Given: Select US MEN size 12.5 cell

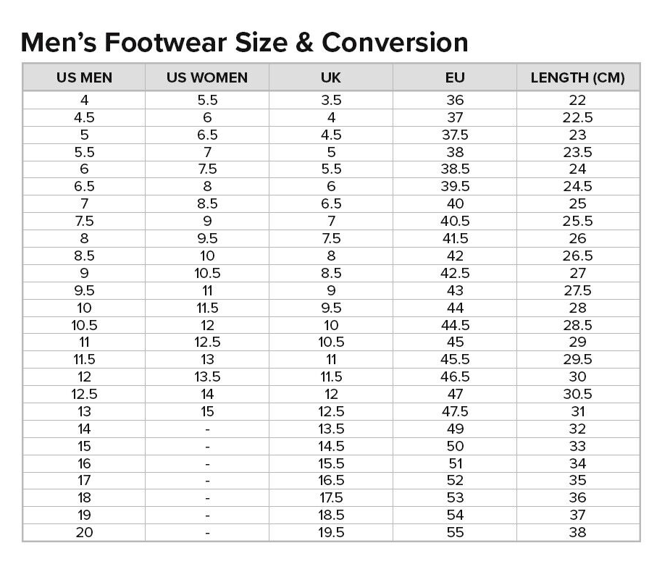Looking at the screenshot, I should 84,394.
